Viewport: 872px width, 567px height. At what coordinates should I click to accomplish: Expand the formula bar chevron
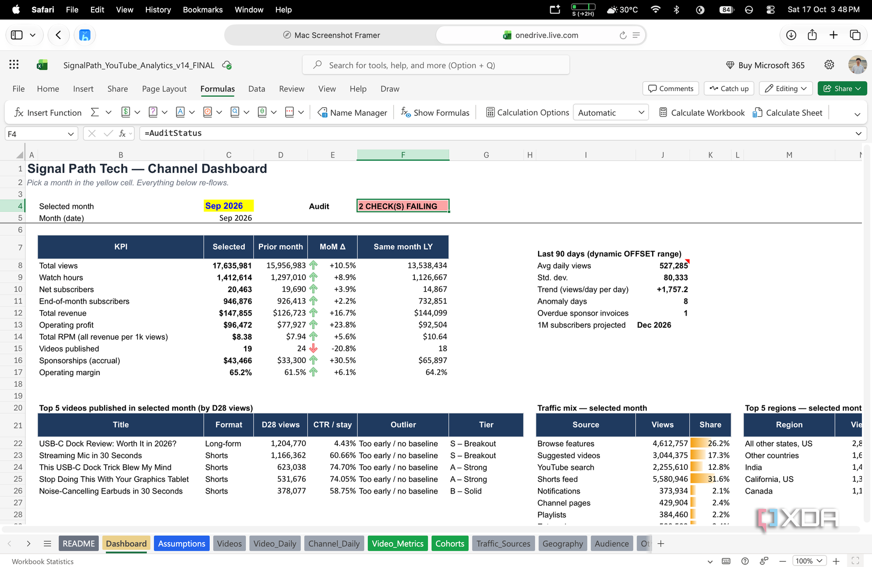click(x=858, y=134)
